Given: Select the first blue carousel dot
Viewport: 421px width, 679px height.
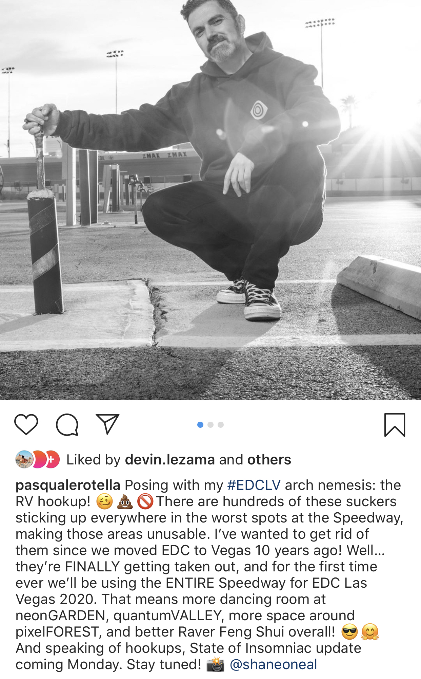Looking at the screenshot, I should [200, 425].
